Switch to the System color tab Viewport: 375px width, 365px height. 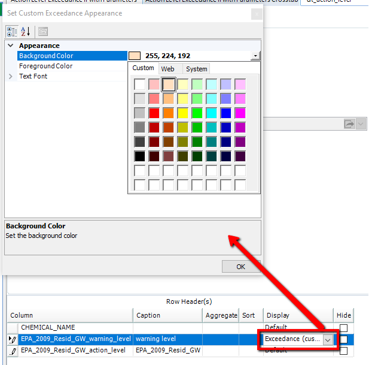pos(196,69)
